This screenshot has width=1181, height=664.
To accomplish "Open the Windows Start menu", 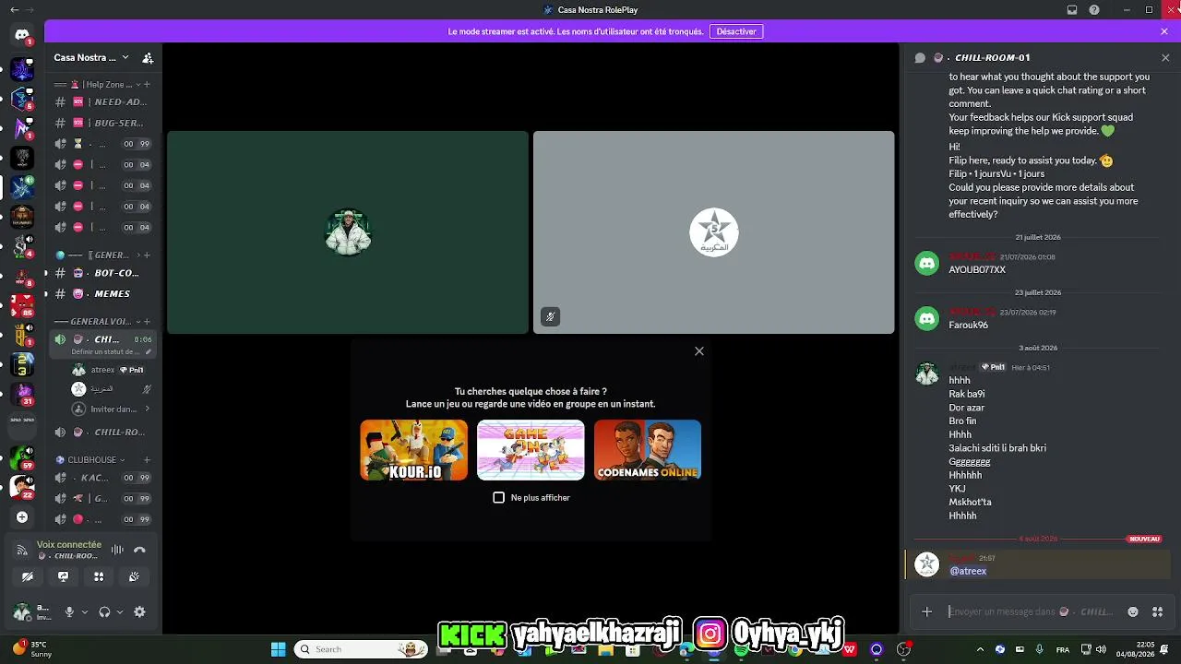I will tap(278, 649).
